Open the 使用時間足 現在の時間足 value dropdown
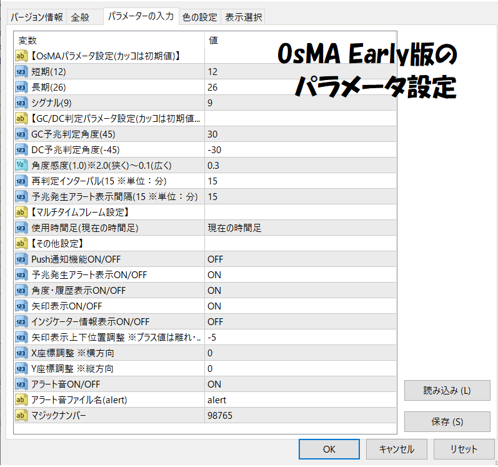 pos(301,228)
